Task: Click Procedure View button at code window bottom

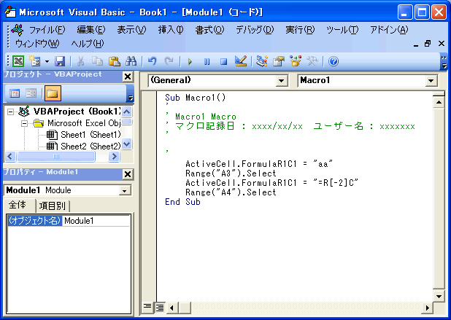Action: (x=147, y=307)
